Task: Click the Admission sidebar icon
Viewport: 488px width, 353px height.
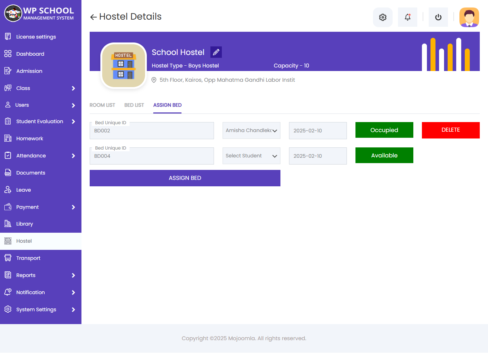Action: click(x=8, y=71)
